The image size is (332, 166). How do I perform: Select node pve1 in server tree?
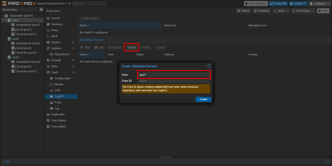[x=16, y=20]
